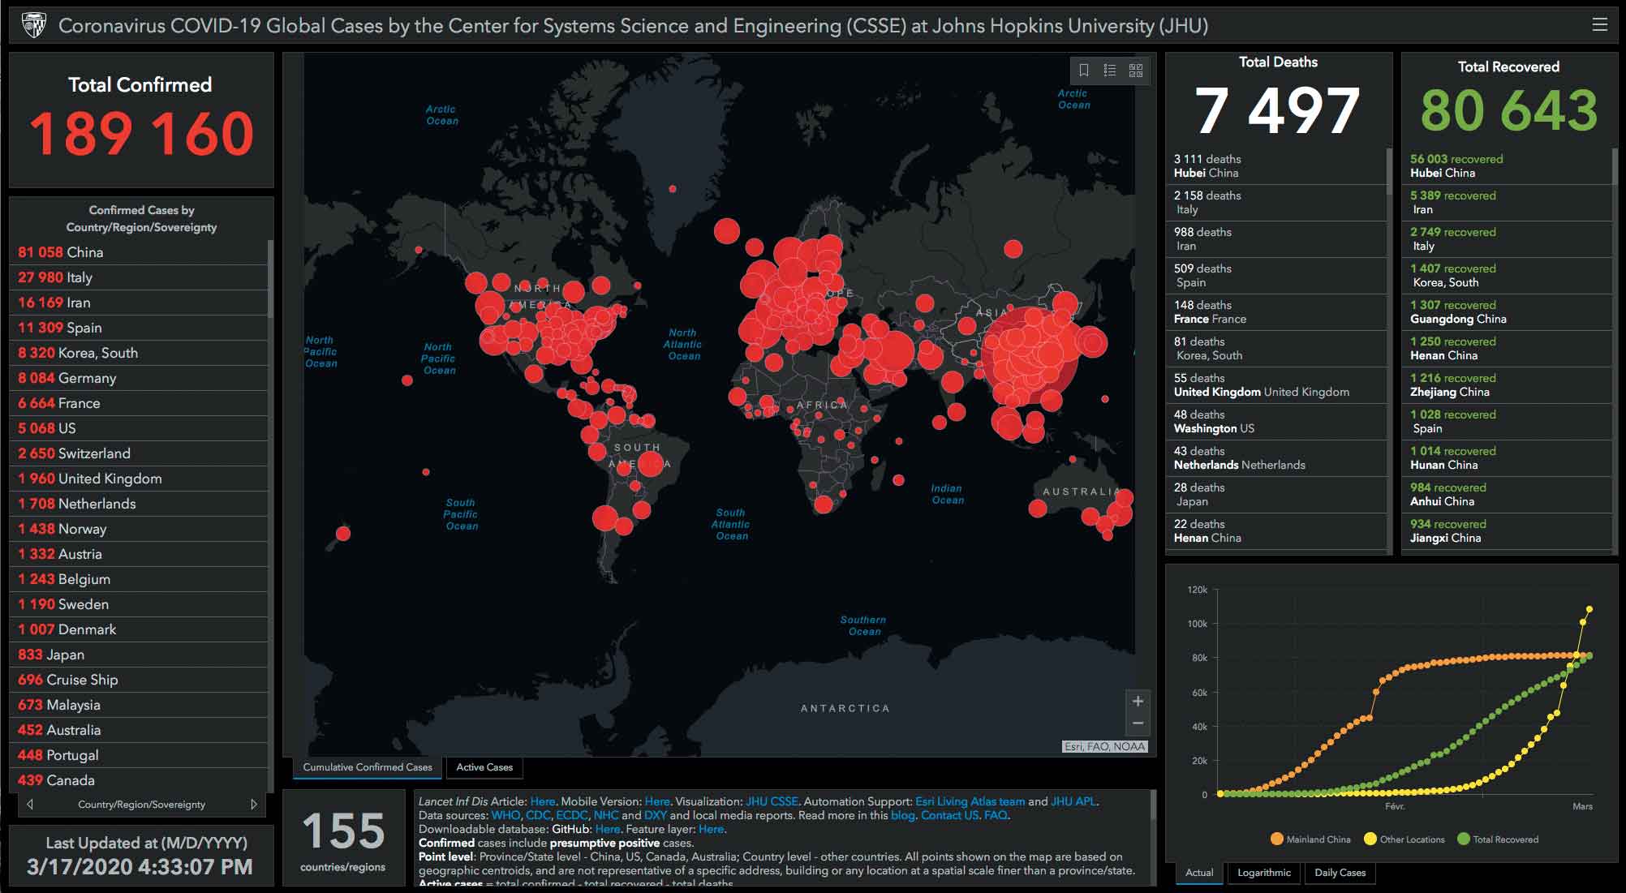Screen dimensions: 1626x893
Task: Toggle the Mainland China series in chart legend
Action: click(1310, 839)
